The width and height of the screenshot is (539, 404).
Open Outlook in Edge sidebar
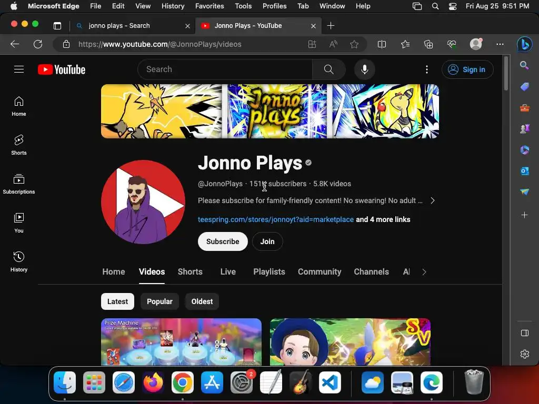point(524,171)
